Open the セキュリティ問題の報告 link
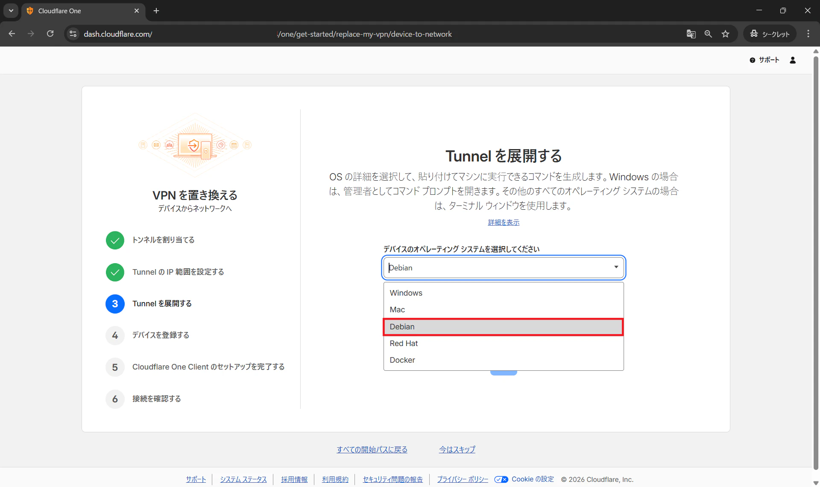This screenshot has height=487, width=820. click(393, 479)
